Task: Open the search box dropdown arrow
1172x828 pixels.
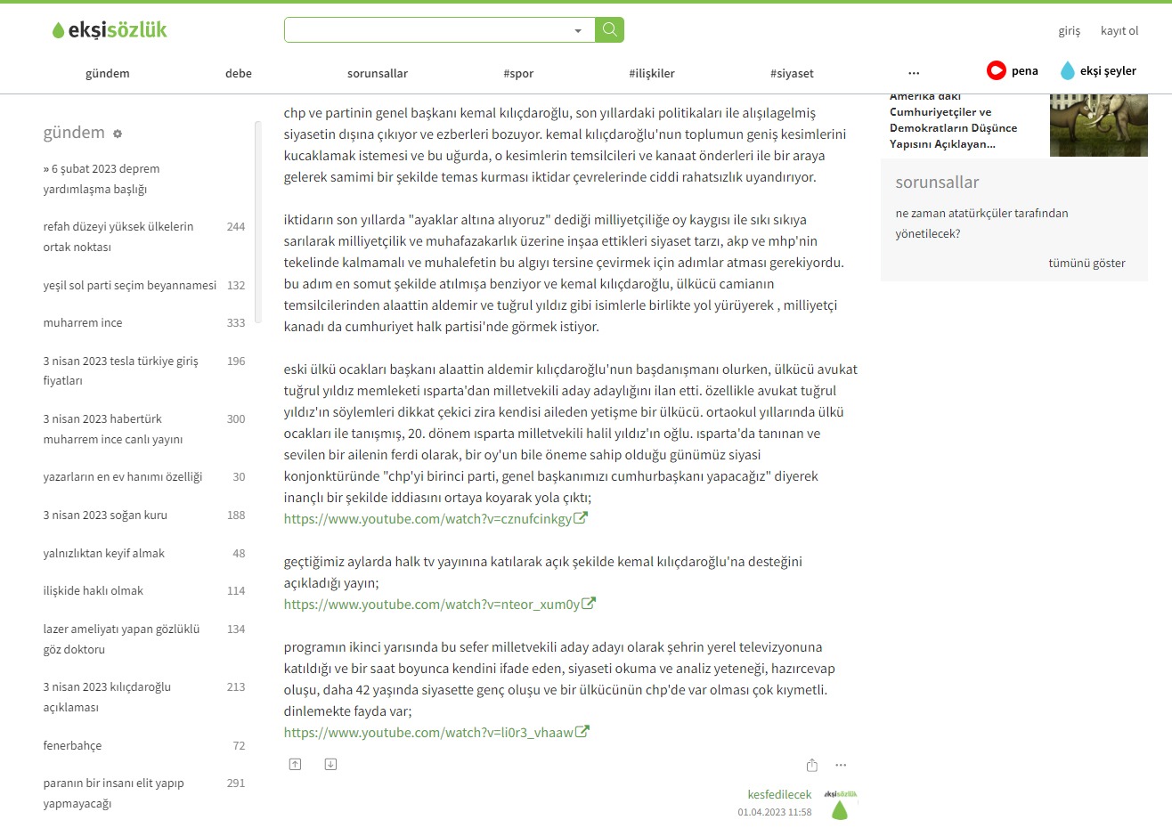Action: click(578, 31)
